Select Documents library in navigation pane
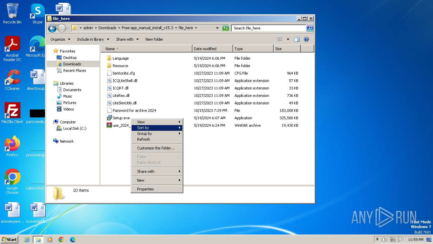433x244 pixels. 72,90
